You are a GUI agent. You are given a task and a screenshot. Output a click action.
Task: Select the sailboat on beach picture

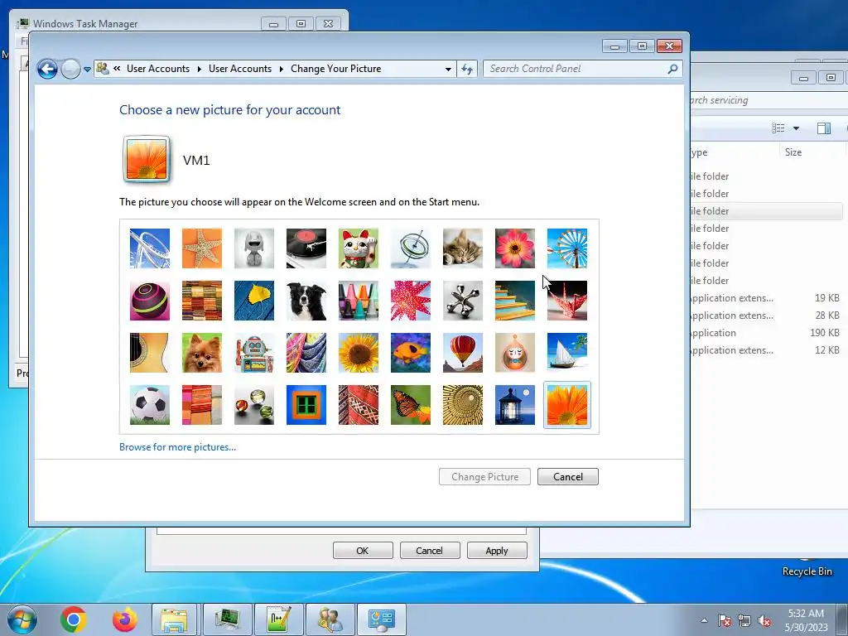566,353
